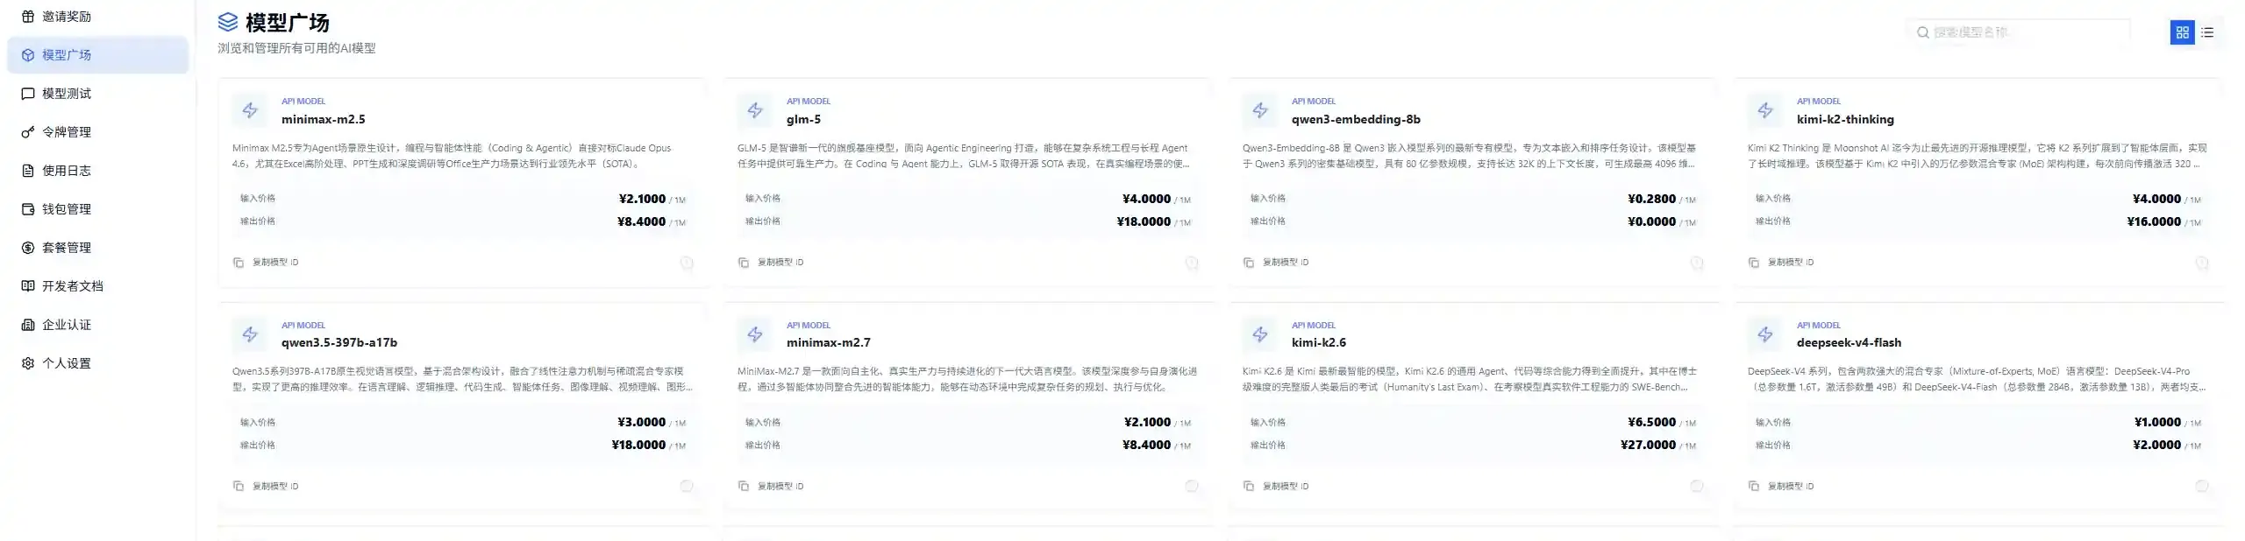
Task: Click the lightning icon on glm-5 card
Action: point(755,110)
